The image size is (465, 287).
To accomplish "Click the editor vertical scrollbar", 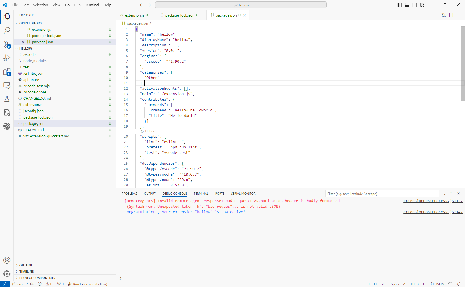I will coord(463,64).
